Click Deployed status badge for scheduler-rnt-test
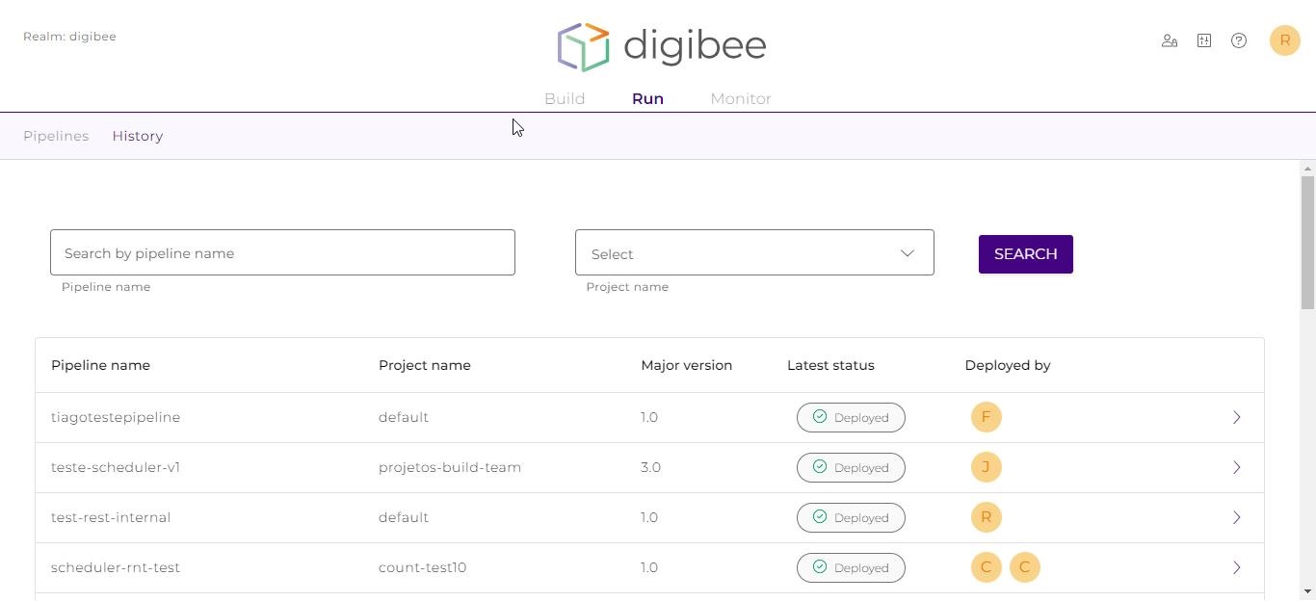 pyautogui.click(x=850, y=567)
